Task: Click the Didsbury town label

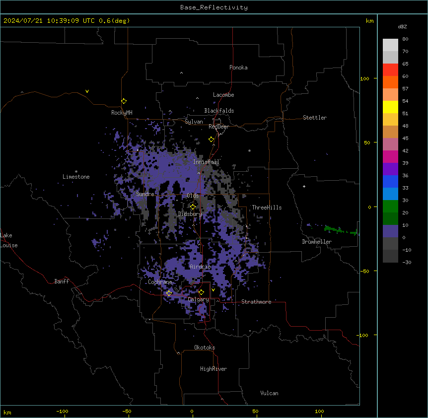Action: point(190,214)
